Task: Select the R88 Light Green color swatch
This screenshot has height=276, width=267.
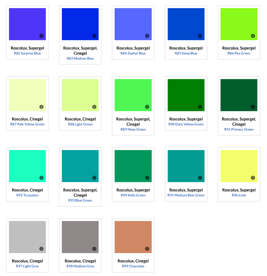Action: coord(80,95)
